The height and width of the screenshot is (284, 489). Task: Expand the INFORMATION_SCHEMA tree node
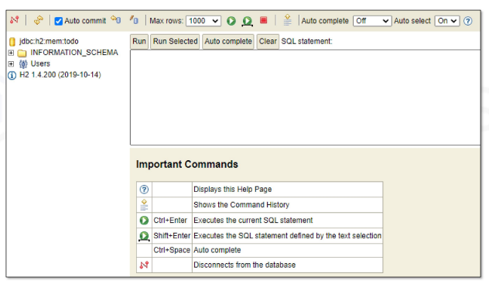(12, 53)
